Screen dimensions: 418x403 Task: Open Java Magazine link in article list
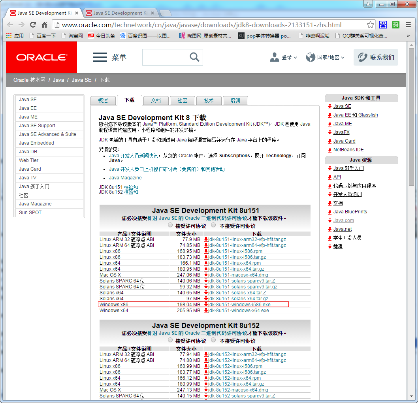click(125, 177)
